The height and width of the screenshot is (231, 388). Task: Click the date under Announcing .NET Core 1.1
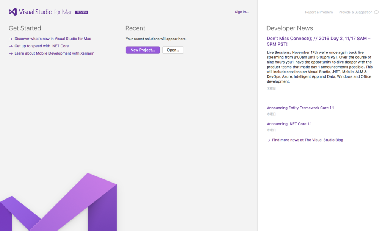point(271,130)
